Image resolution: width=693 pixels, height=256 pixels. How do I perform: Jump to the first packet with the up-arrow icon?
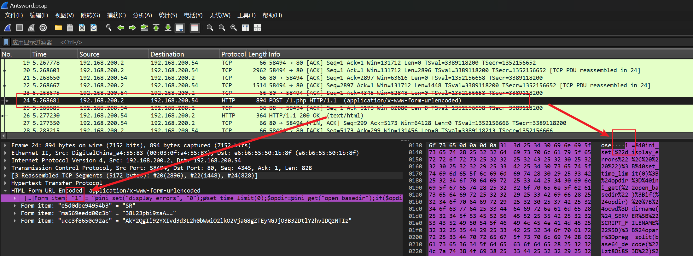(x=156, y=28)
